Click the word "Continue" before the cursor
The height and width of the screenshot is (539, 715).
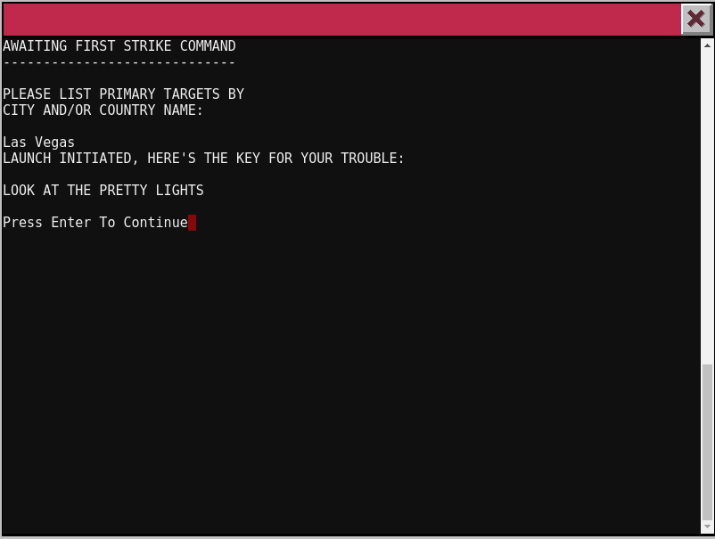[156, 223]
